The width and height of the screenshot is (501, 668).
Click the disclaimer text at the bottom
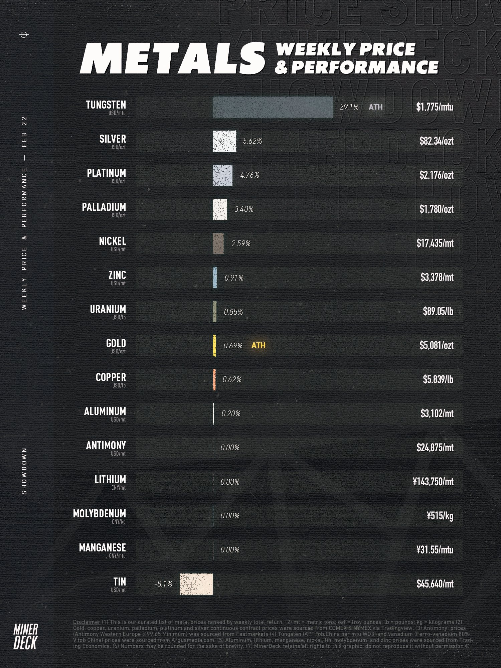(272, 634)
